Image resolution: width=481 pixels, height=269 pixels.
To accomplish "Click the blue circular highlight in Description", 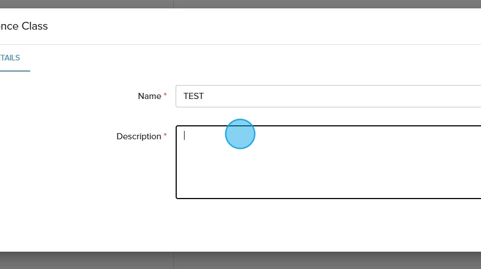I will coord(240,134).
